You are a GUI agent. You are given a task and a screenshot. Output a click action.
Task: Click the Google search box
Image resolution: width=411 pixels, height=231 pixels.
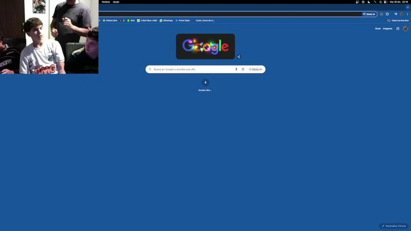(x=205, y=69)
